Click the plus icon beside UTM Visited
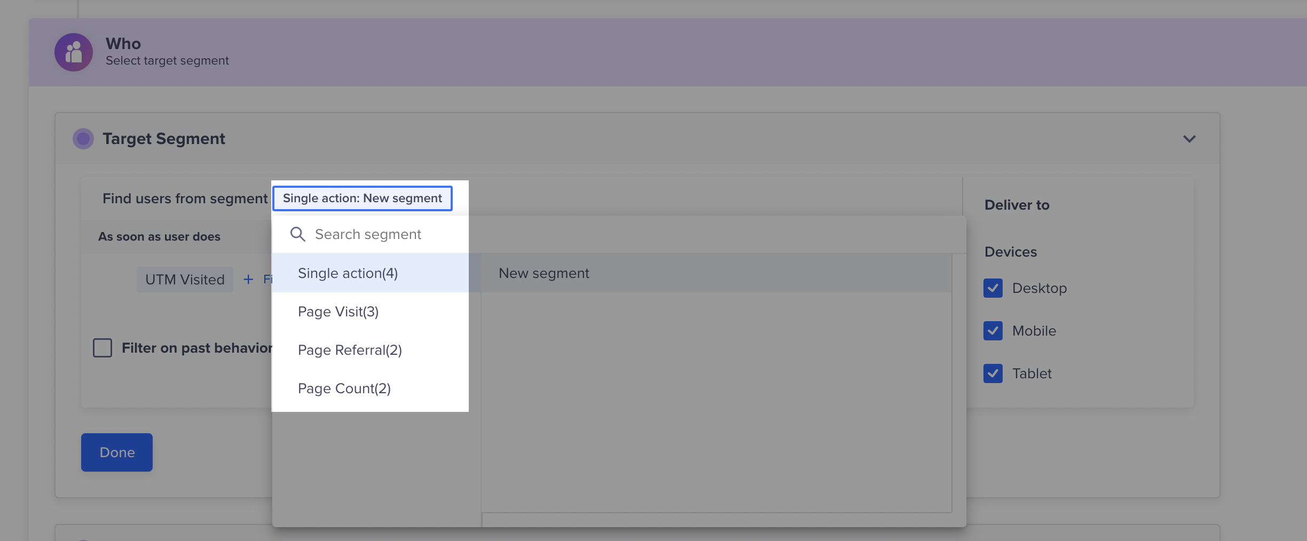Image resolution: width=1307 pixels, height=541 pixels. pos(248,279)
